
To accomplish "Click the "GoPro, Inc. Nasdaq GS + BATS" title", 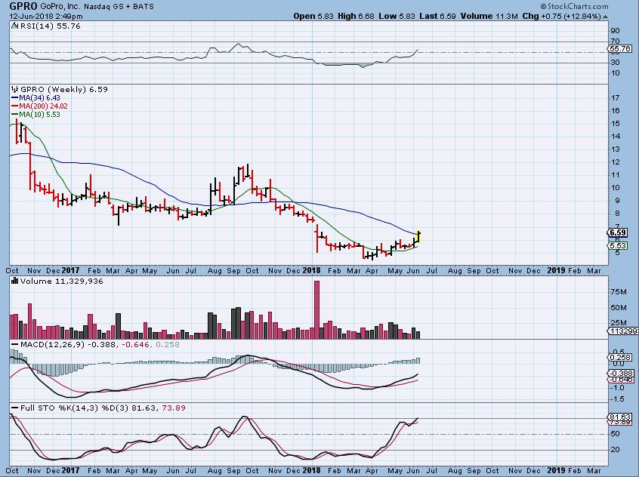I will pos(97,7).
